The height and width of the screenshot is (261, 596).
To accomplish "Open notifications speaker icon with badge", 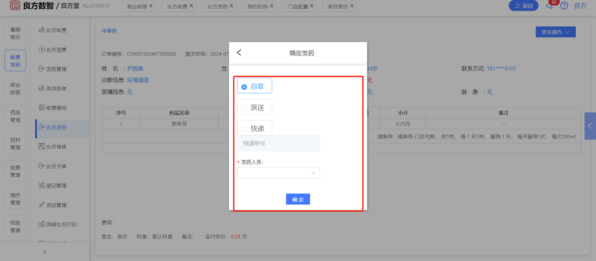I will 550,6.
